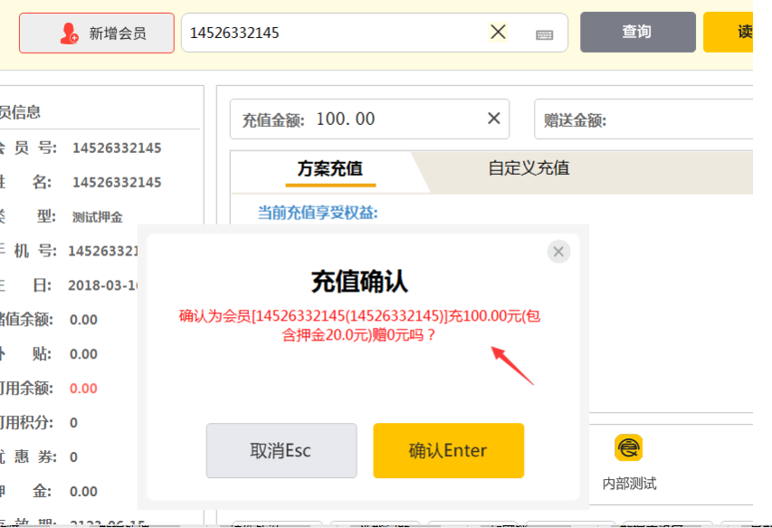
Task: Open the on-screen keyboard icon
Action: [544, 34]
